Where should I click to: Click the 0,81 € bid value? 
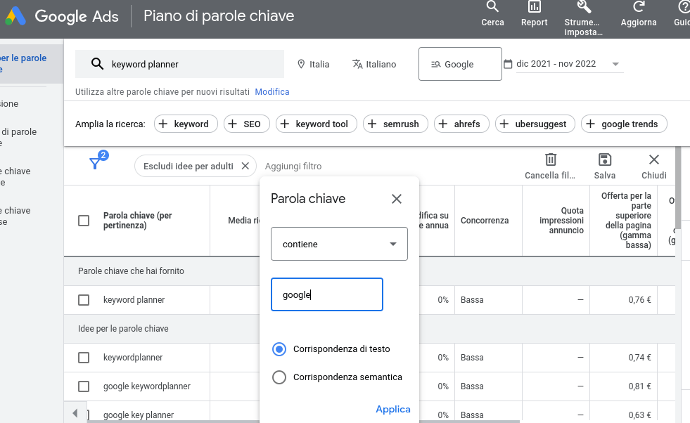[639, 386]
